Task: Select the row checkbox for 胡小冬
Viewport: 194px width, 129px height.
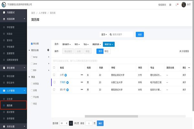Action: [54, 89]
